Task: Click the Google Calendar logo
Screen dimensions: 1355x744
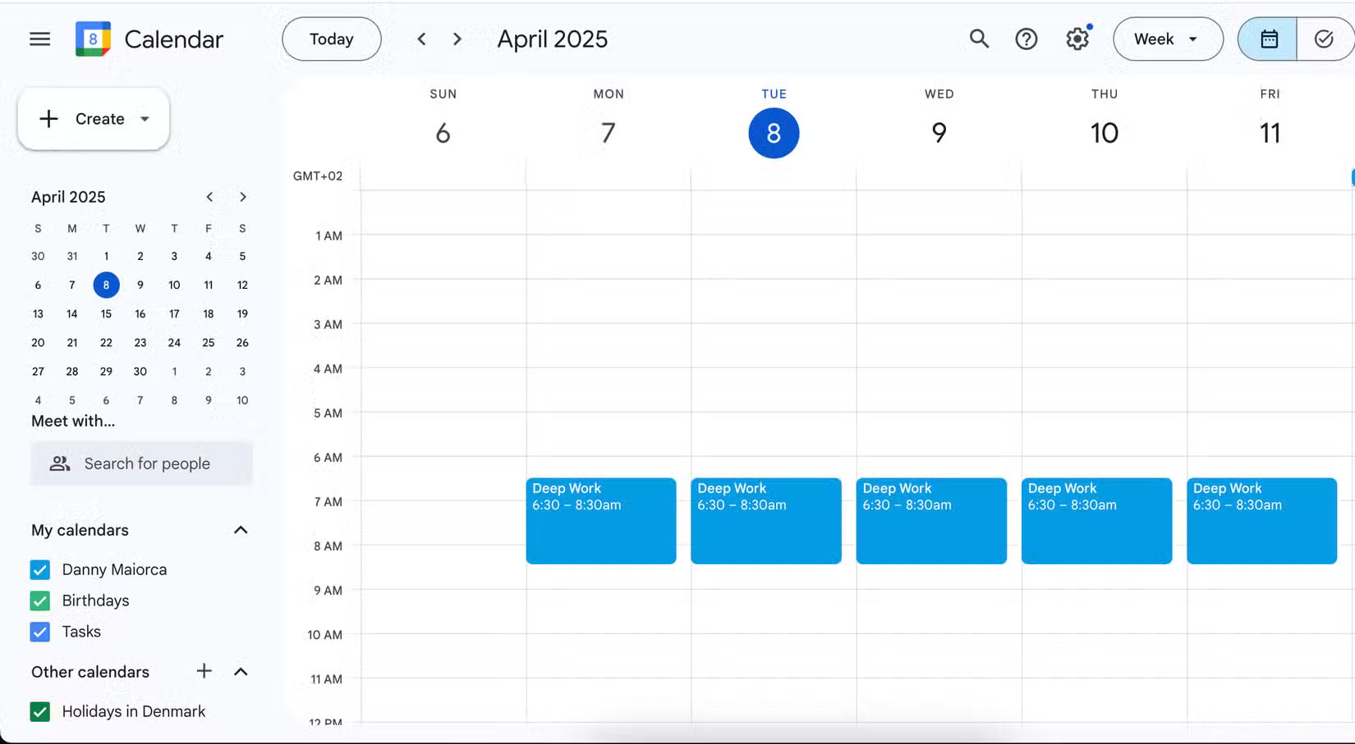Action: pos(93,38)
